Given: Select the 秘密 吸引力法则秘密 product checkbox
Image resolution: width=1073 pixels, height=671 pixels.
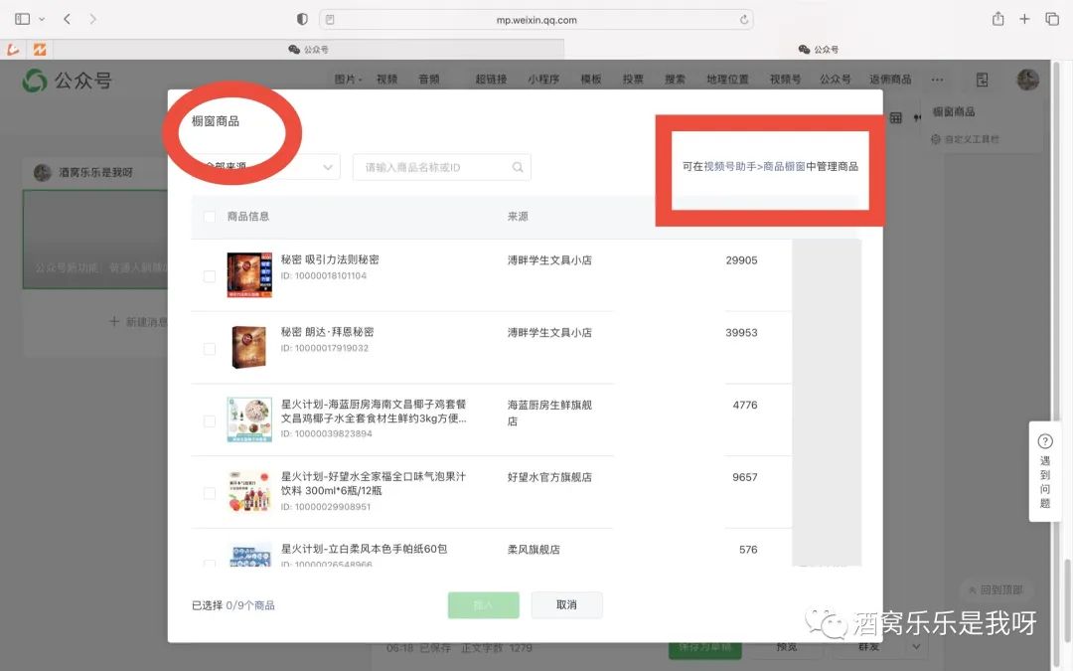Looking at the screenshot, I should tap(209, 277).
